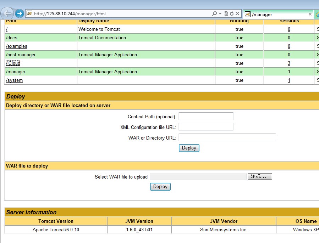Click the 'Server Information' section heading
319x243 pixels.
tap(31, 212)
